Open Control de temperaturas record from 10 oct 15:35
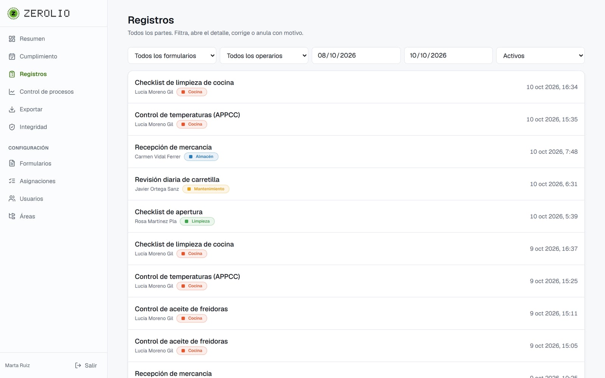The image size is (605, 378). (x=356, y=119)
